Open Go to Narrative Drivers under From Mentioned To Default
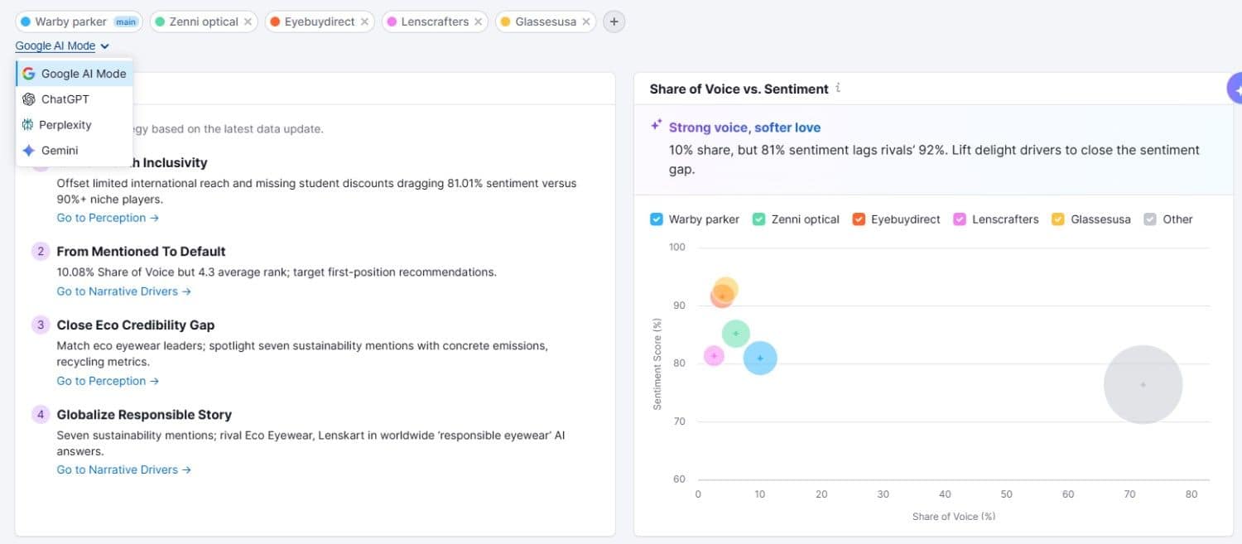The image size is (1242, 544). [124, 291]
